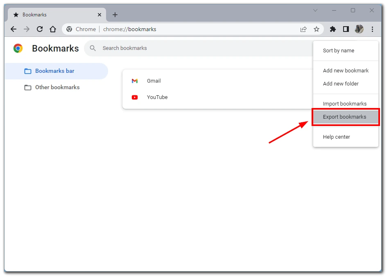
Task: Click the address bar URL
Action: pos(130,29)
